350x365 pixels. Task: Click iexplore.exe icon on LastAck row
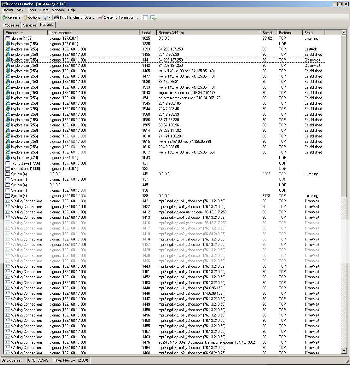click(8, 49)
